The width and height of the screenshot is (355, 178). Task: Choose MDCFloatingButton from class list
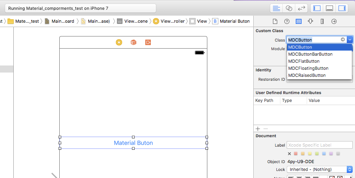click(x=319, y=68)
